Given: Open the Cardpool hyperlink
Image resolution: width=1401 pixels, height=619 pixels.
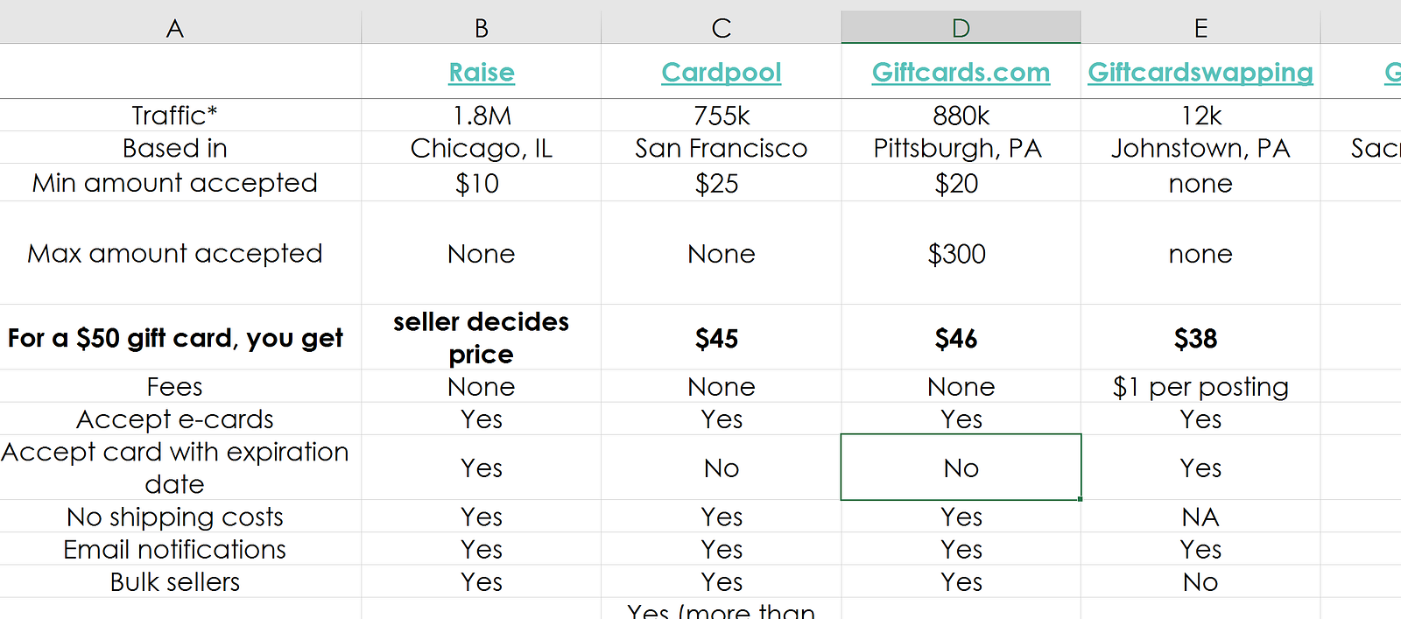Looking at the screenshot, I should click(x=721, y=73).
